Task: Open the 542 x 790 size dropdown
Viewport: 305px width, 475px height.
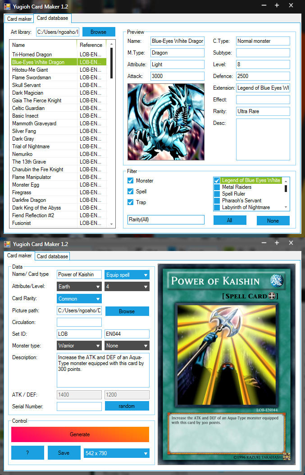Action: [x=117, y=453]
